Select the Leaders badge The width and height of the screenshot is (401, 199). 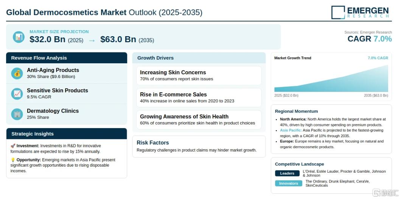coord(287,173)
